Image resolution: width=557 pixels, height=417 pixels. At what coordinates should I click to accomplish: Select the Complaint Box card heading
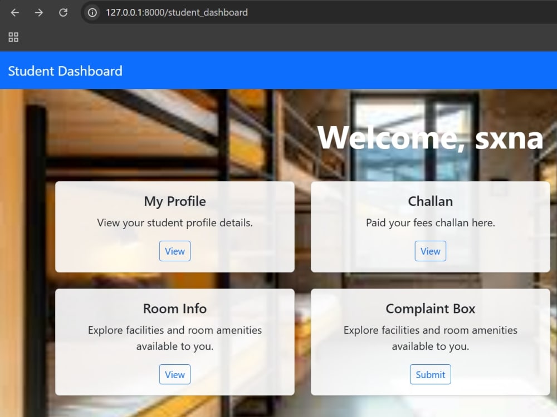430,309
